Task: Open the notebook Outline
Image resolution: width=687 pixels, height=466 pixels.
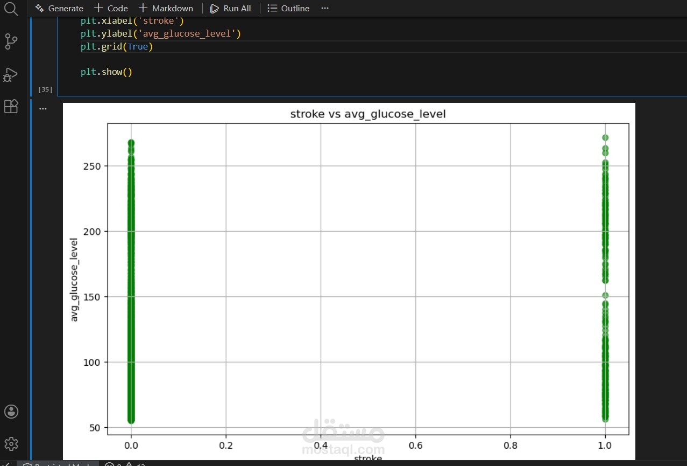Action: pos(288,9)
